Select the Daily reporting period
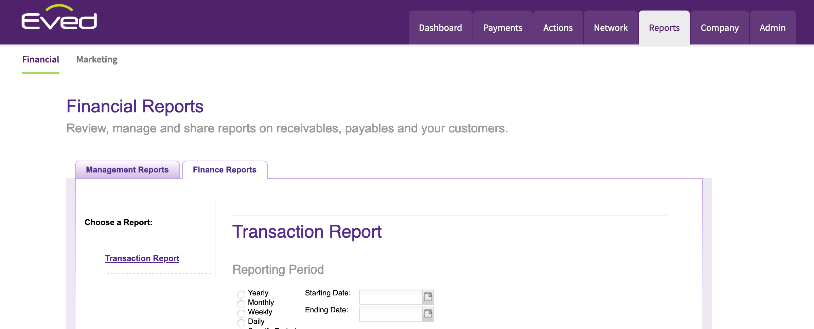 pyautogui.click(x=241, y=323)
